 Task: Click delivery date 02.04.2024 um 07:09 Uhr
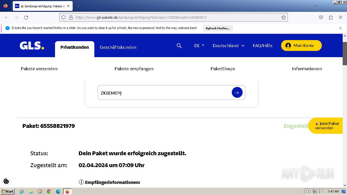click(x=111, y=165)
